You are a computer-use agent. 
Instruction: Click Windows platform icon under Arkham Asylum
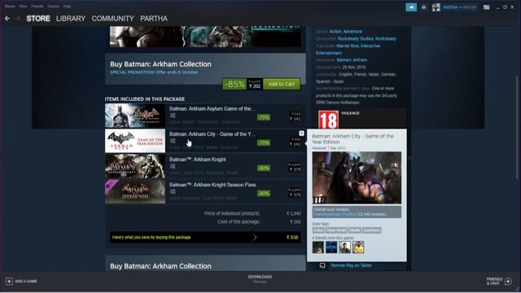[x=173, y=116]
